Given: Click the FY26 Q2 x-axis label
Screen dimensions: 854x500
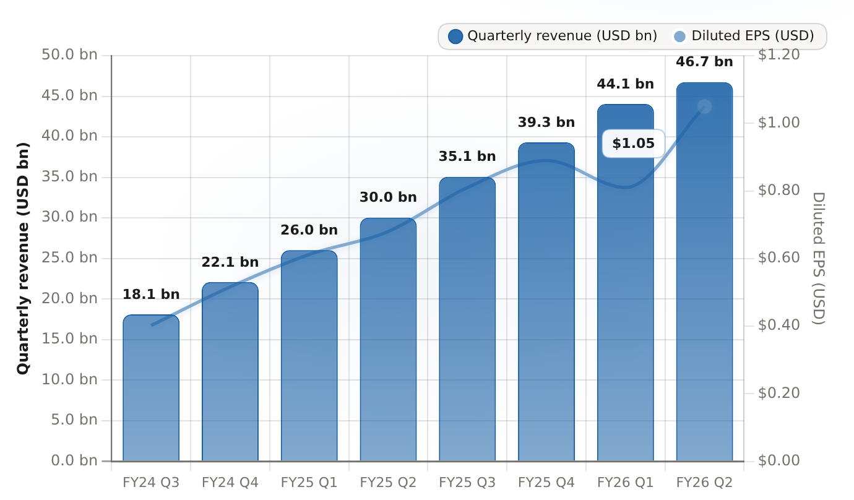Looking at the screenshot, I should (704, 482).
